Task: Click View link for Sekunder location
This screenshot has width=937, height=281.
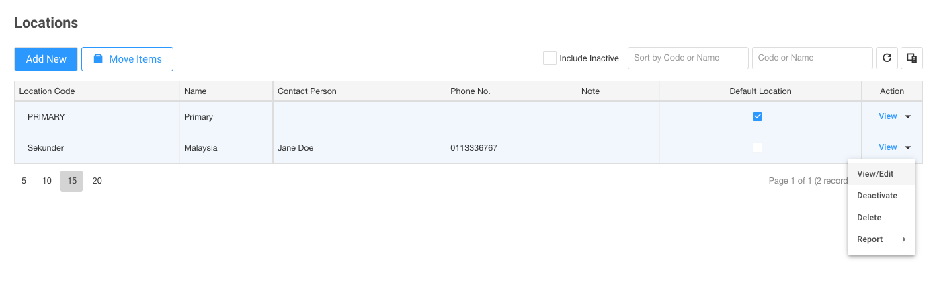Action: [x=887, y=147]
